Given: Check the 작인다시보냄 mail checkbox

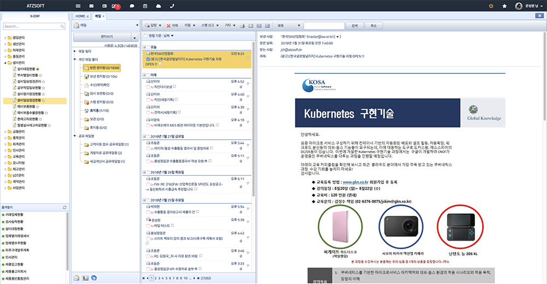Looking at the screenshot, I should click(x=148, y=87).
